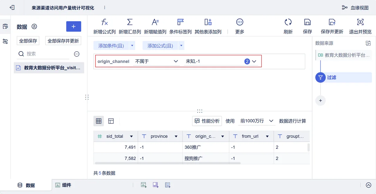Click the blue plus add-data button
This screenshot has width=376, height=194.
tap(73, 26)
